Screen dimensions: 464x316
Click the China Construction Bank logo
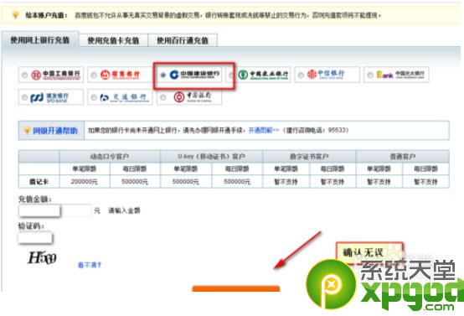coord(194,75)
